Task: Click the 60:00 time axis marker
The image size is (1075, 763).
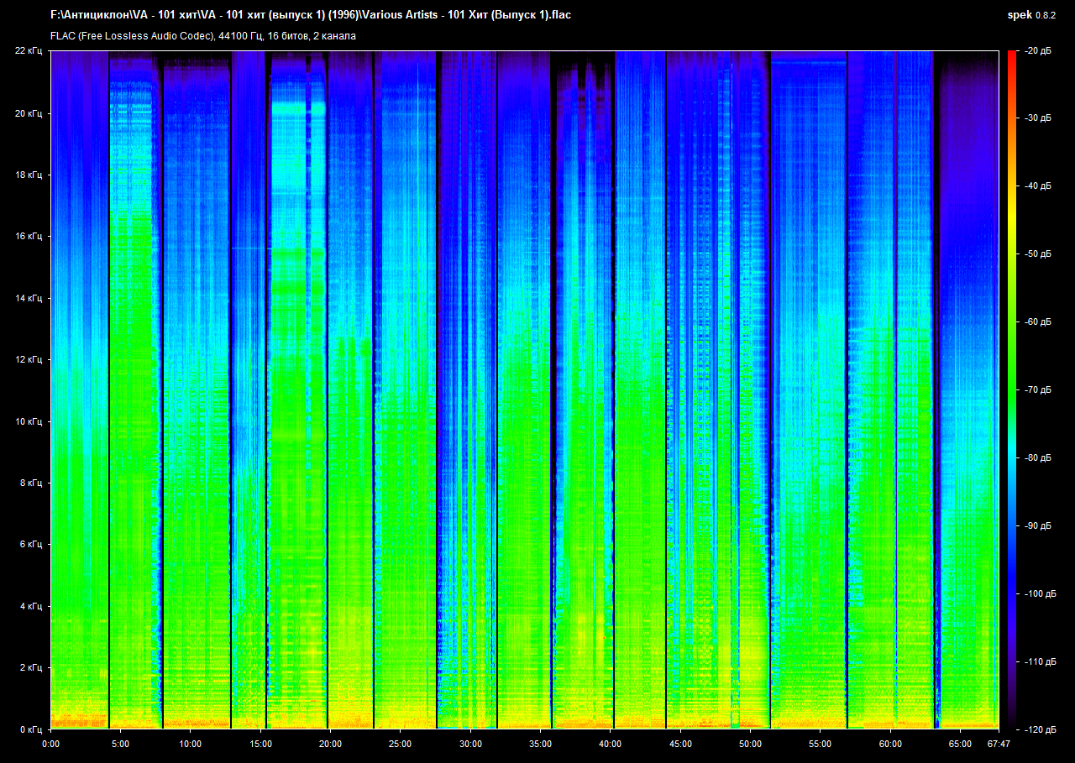Action: (890, 744)
